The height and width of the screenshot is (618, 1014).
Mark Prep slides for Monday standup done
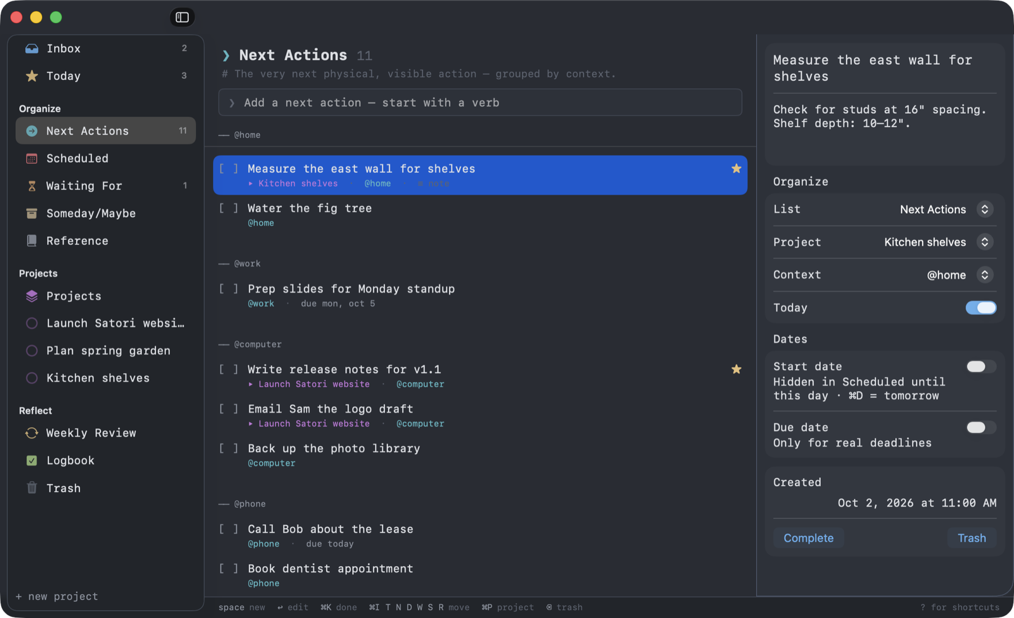(x=229, y=289)
